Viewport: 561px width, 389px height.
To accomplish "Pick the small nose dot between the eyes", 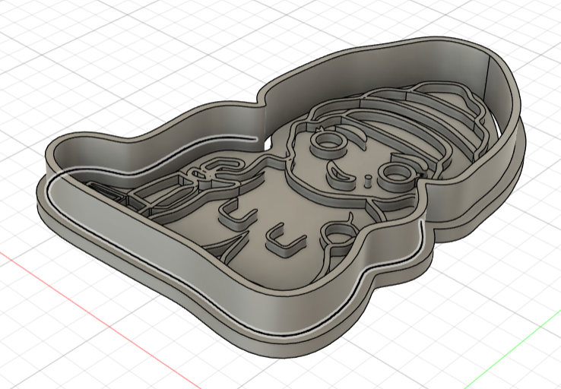I will pyautogui.click(x=368, y=181).
